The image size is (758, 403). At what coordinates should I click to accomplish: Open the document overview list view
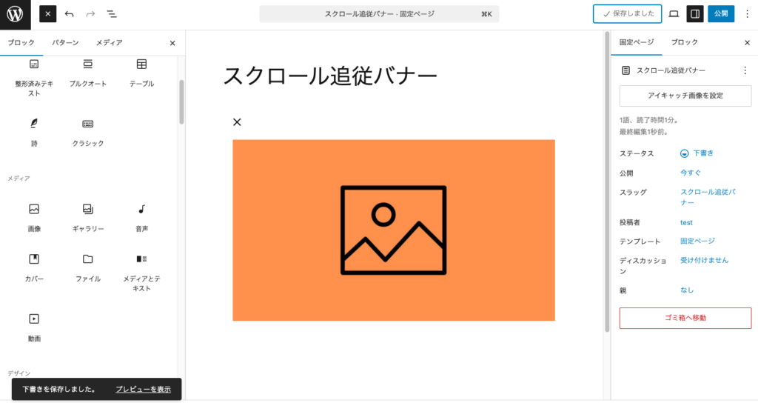[112, 14]
